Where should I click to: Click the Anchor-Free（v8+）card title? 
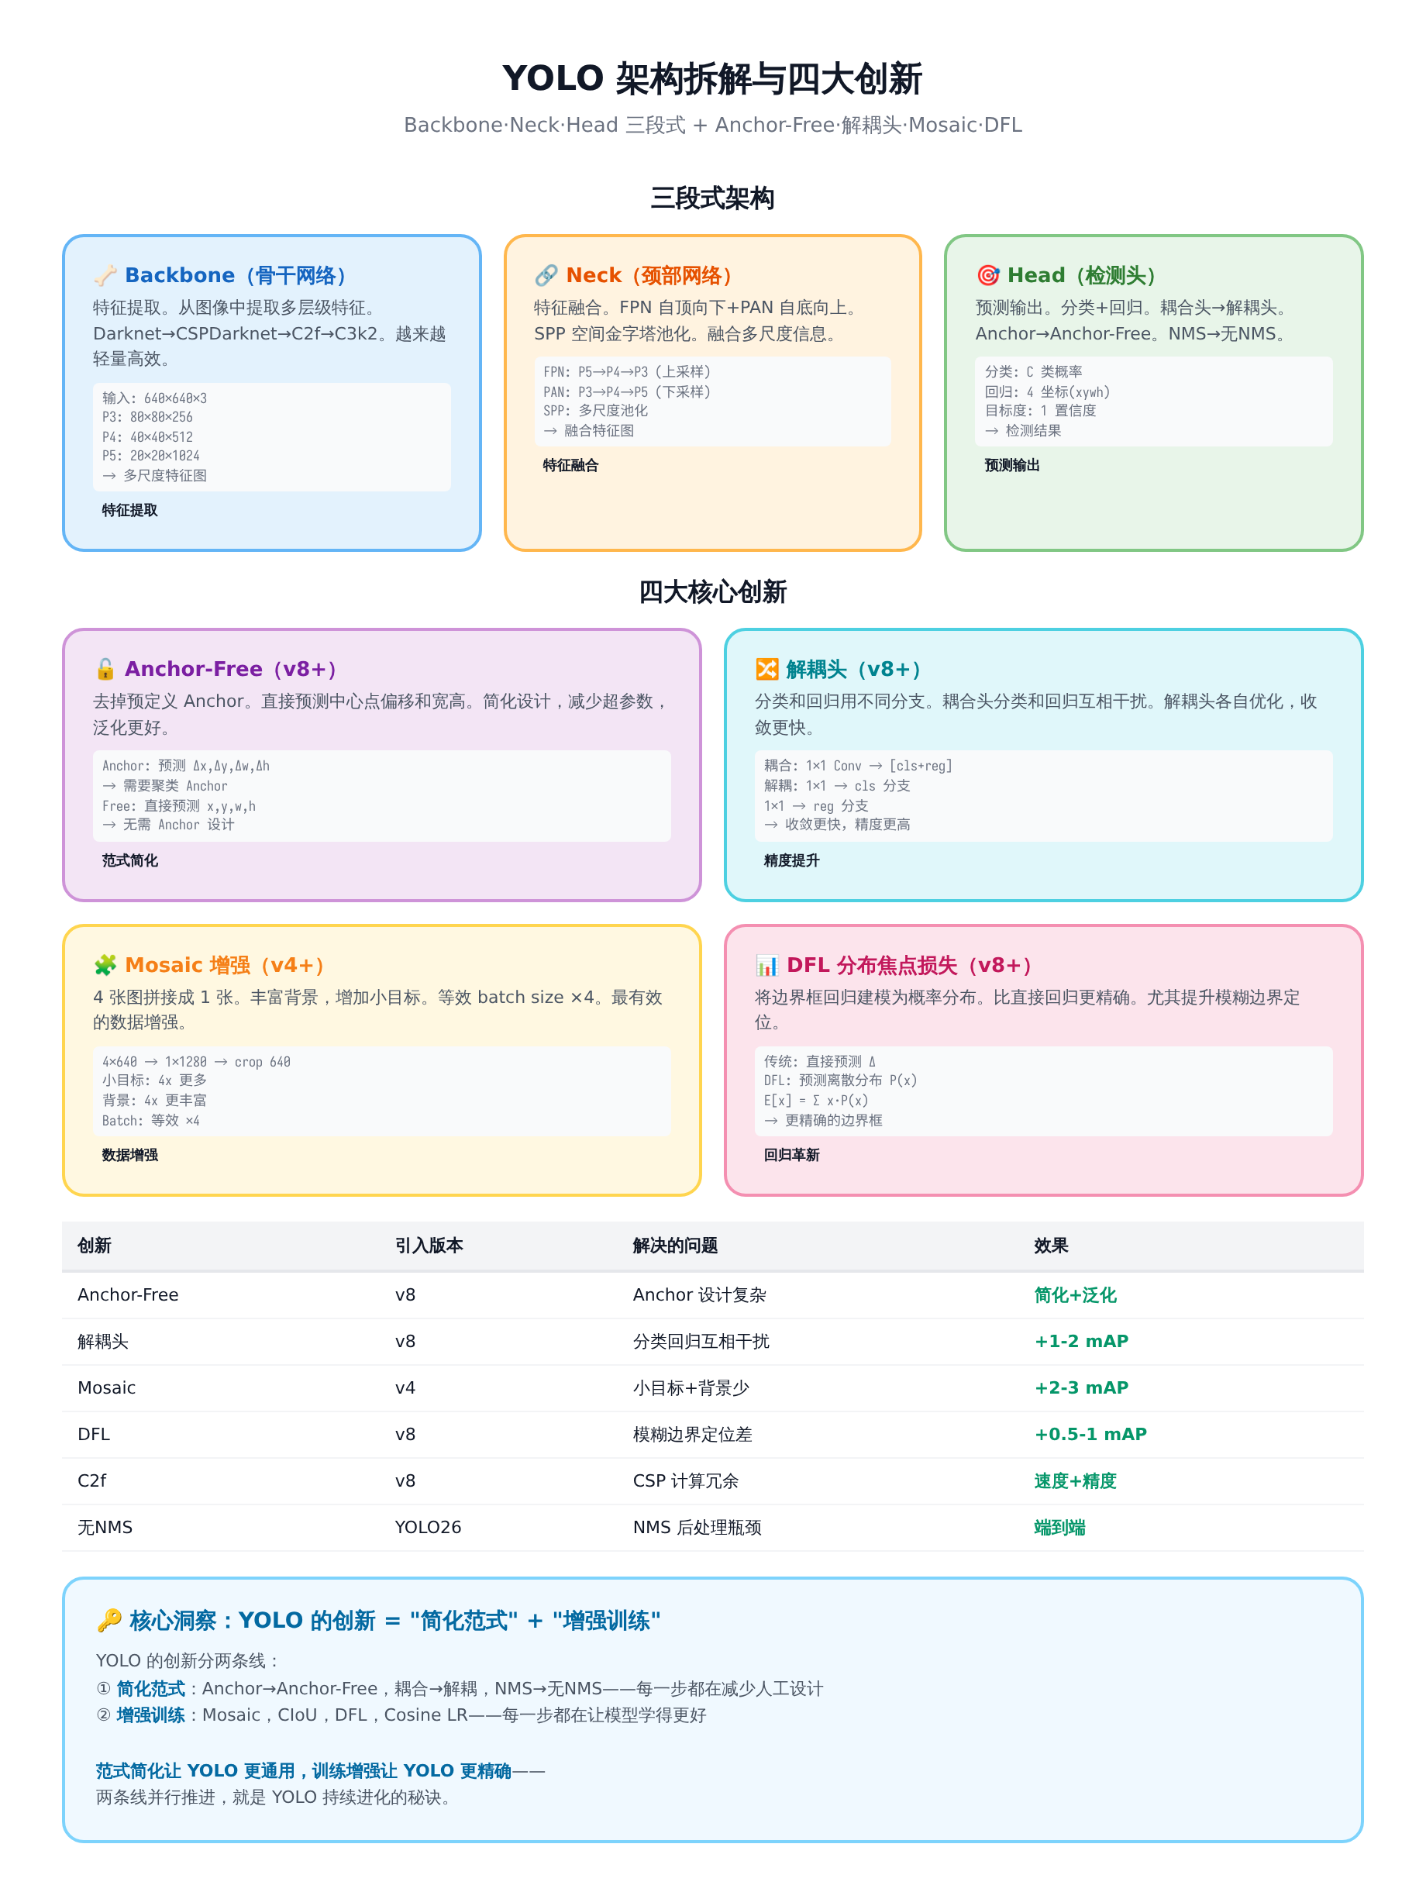click(231, 669)
